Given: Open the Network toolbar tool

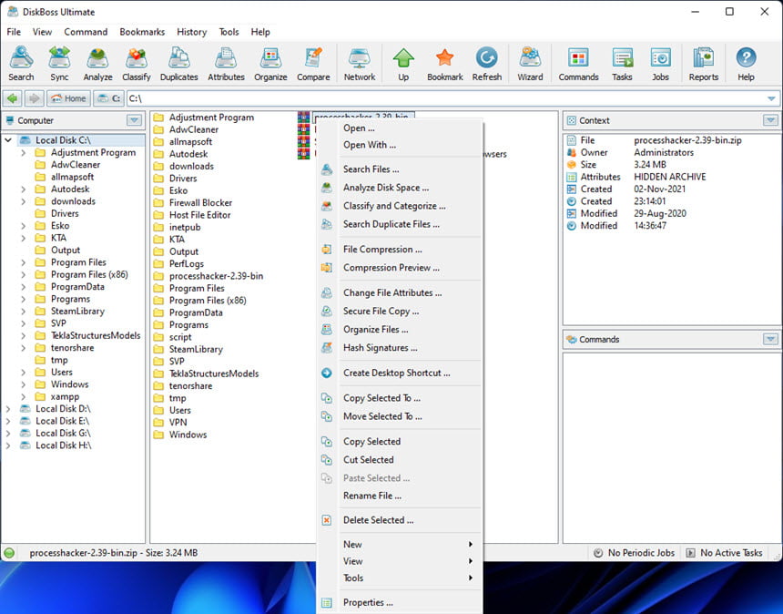Looking at the screenshot, I should point(359,63).
